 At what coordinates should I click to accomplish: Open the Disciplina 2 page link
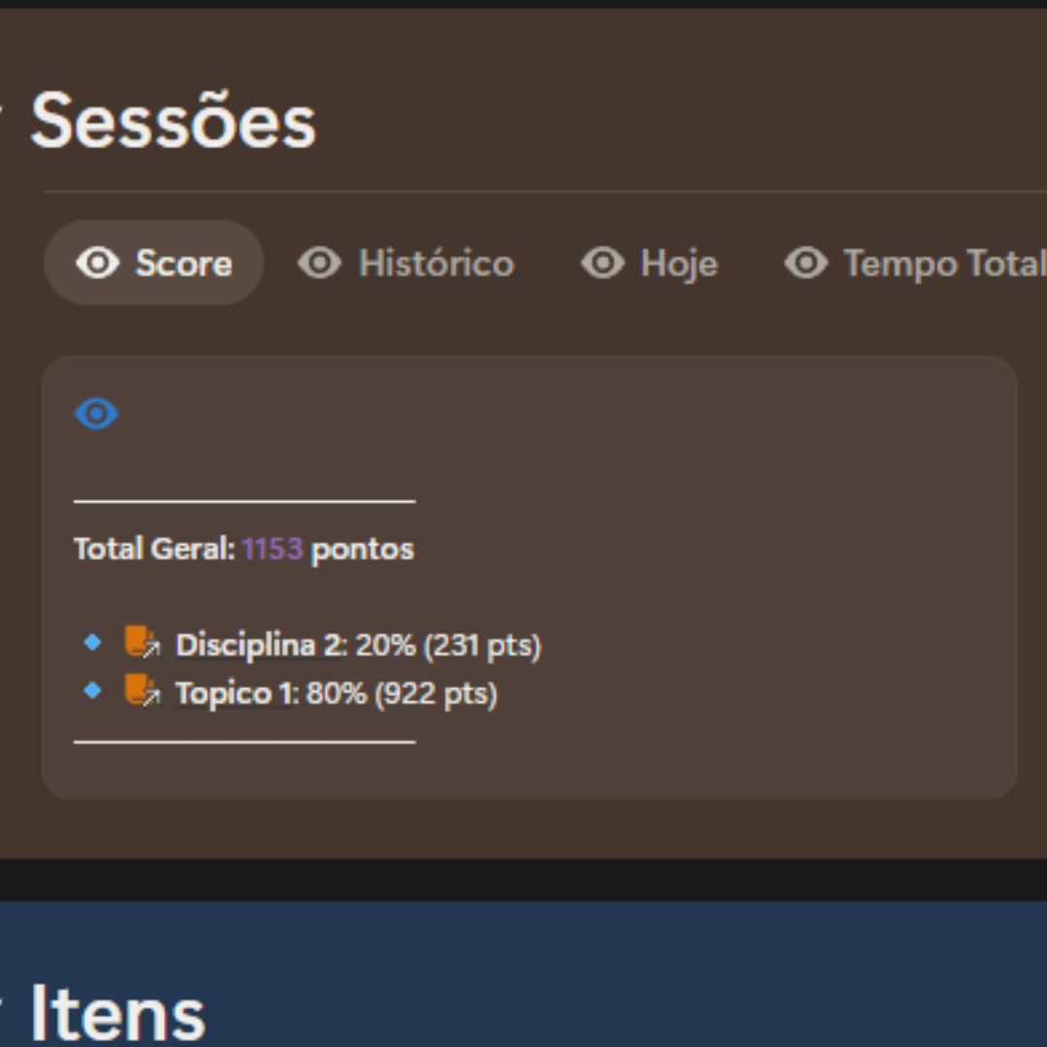pyautogui.click(x=259, y=646)
